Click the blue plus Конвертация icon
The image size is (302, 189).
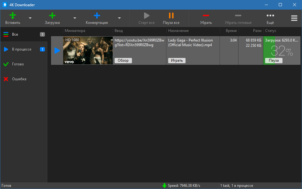(97, 15)
